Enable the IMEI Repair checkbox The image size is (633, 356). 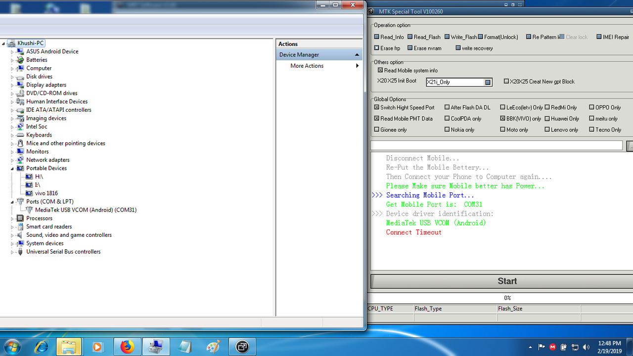click(599, 37)
